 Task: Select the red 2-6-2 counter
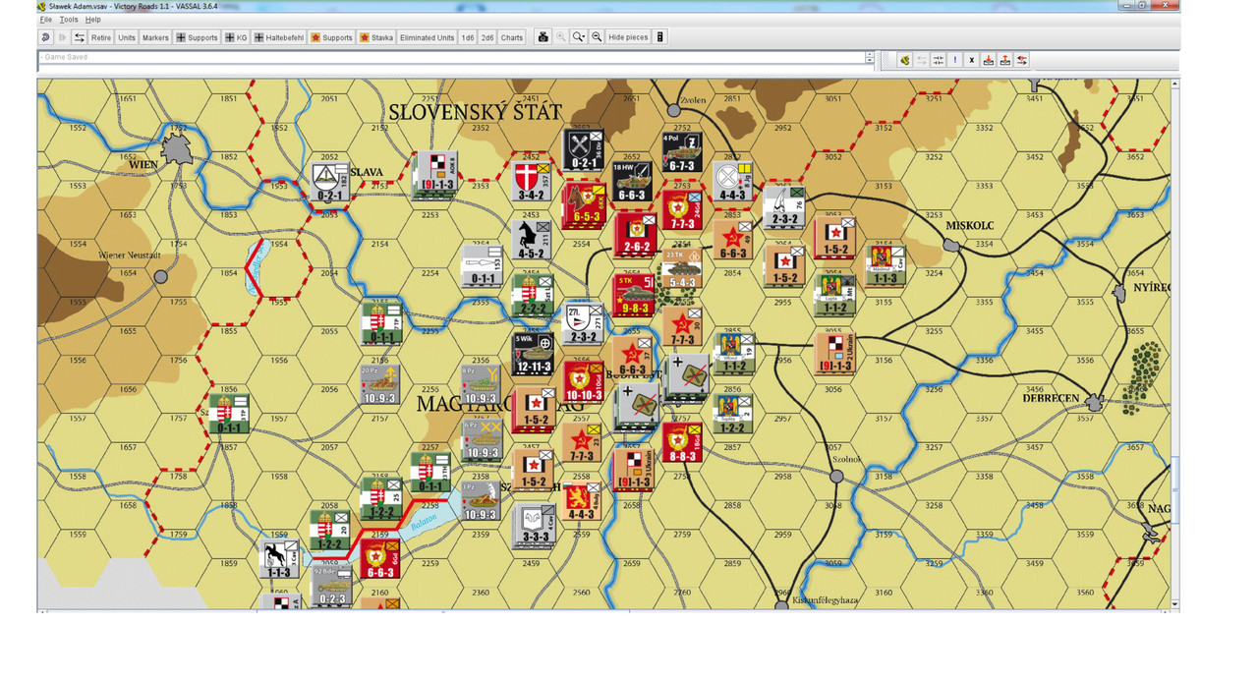coord(635,233)
